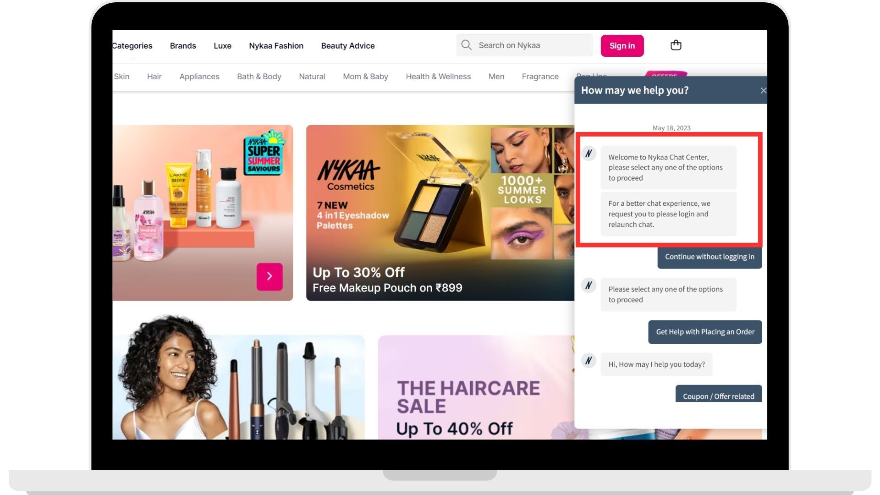Choose Continue without logging in

[709, 257]
